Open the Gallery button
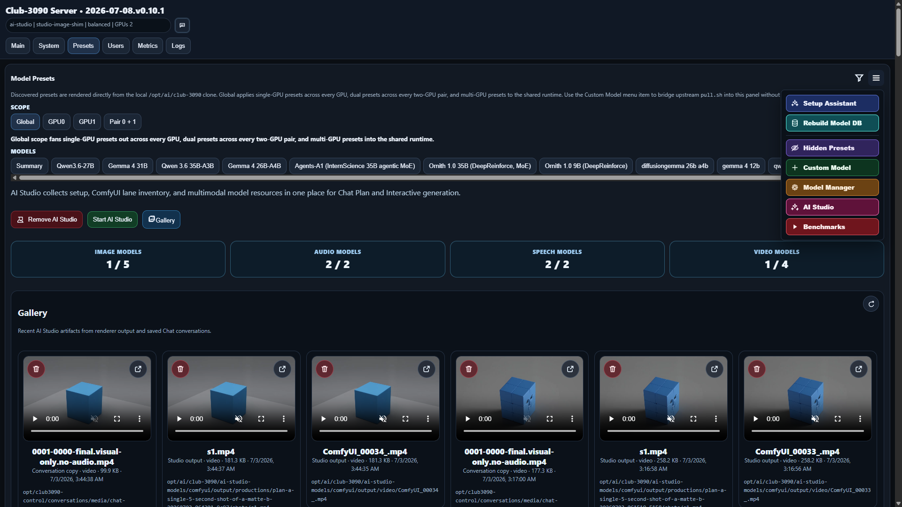The height and width of the screenshot is (507, 902). [161, 220]
